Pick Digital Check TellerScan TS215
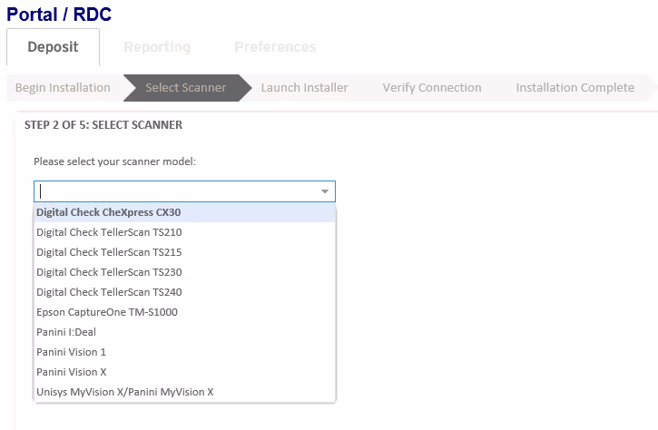This screenshot has width=658, height=430. point(184,252)
